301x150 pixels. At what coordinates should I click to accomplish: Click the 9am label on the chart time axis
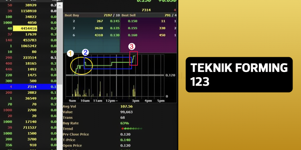click(72, 101)
